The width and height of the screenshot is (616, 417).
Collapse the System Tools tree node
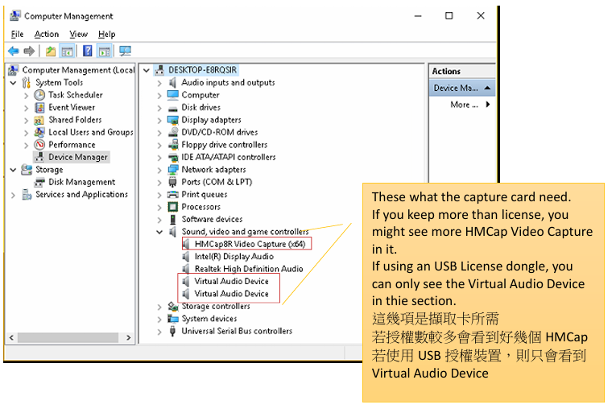13,83
